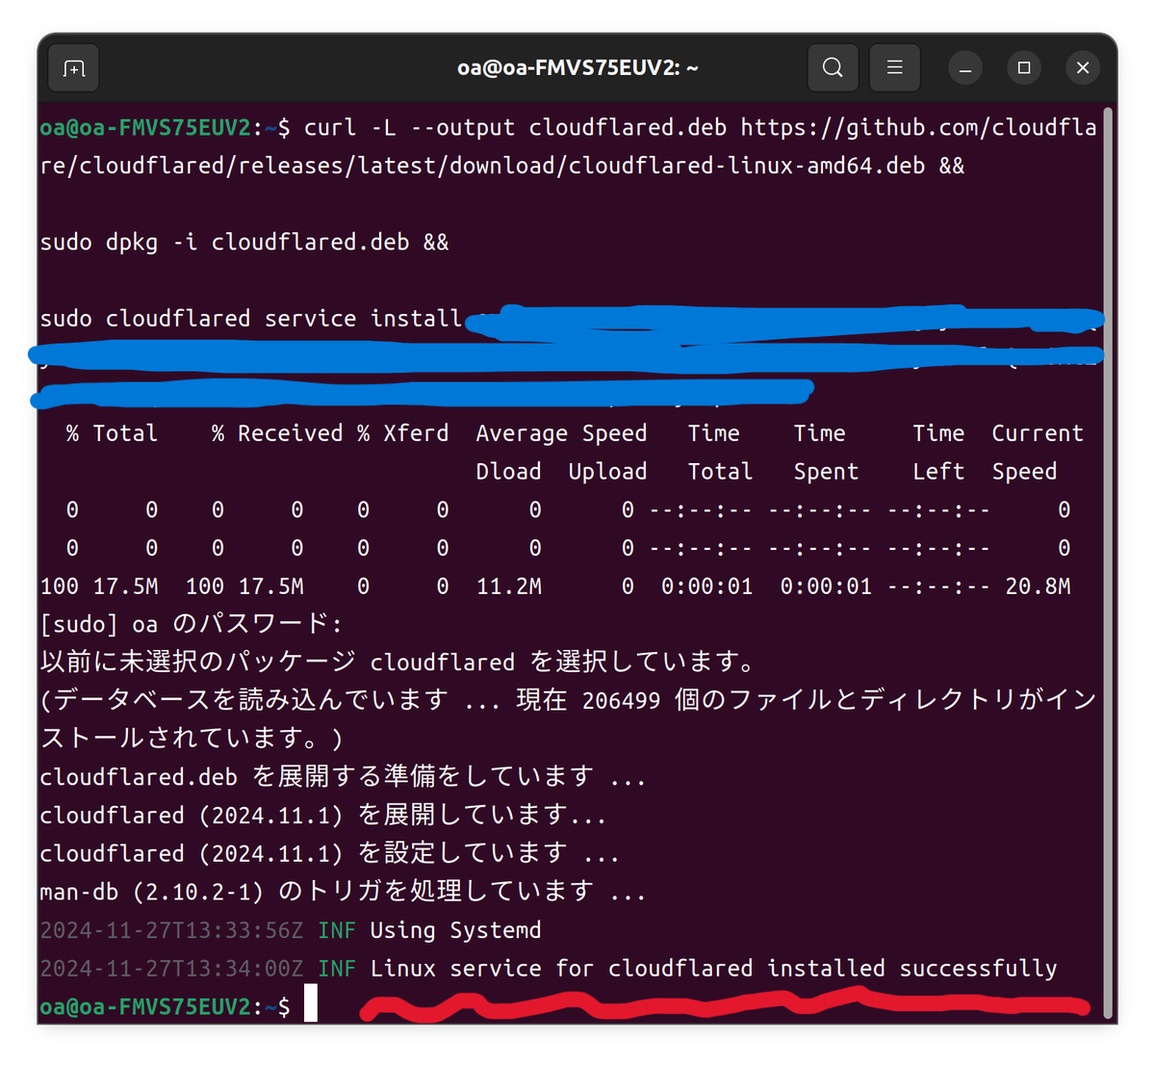Click '以前に未選択のパッケージ cloudflared' line

coord(398,662)
